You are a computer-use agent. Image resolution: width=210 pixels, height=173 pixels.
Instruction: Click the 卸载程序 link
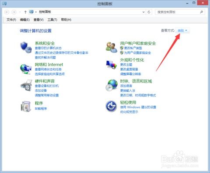pos(41,109)
